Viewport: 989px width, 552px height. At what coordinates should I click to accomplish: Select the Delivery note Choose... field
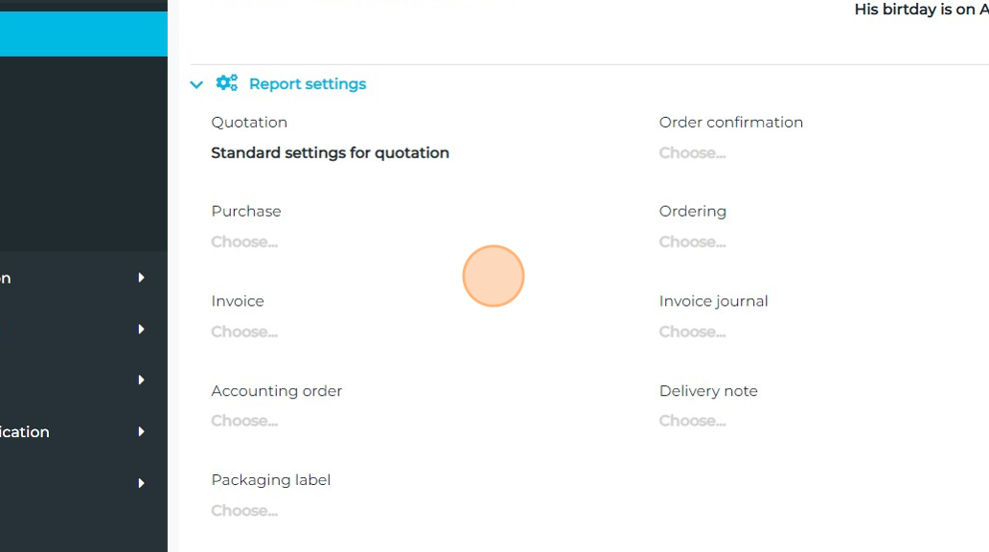pyautogui.click(x=692, y=422)
